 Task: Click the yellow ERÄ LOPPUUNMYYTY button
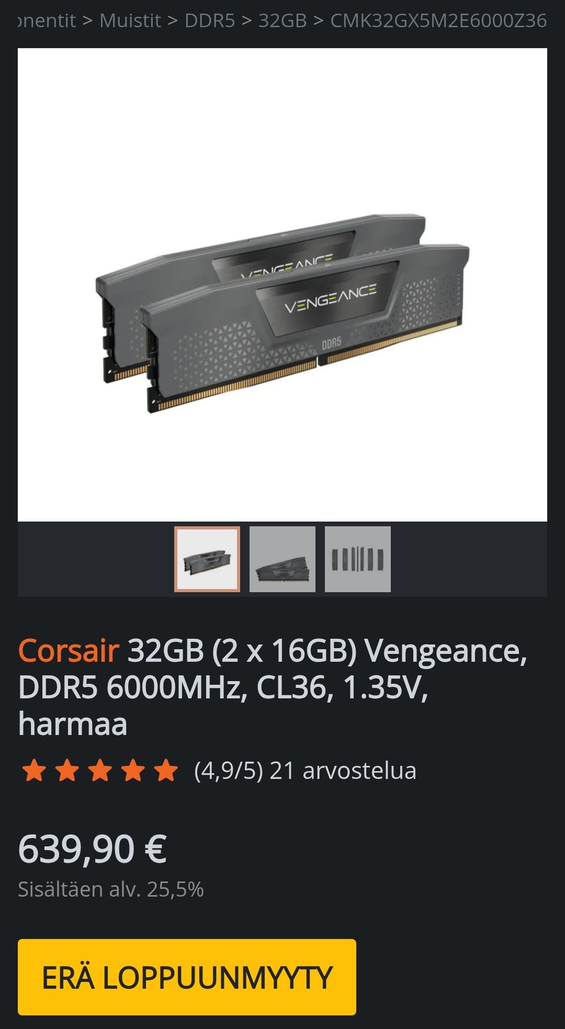[x=187, y=977]
